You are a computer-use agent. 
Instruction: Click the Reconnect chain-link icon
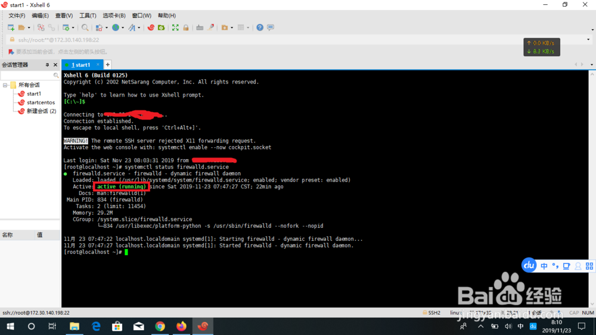[51, 27]
